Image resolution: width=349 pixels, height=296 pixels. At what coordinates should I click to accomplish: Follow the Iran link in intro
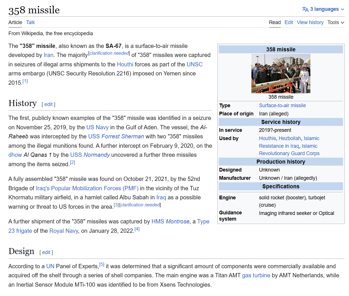tap(49, 55)
